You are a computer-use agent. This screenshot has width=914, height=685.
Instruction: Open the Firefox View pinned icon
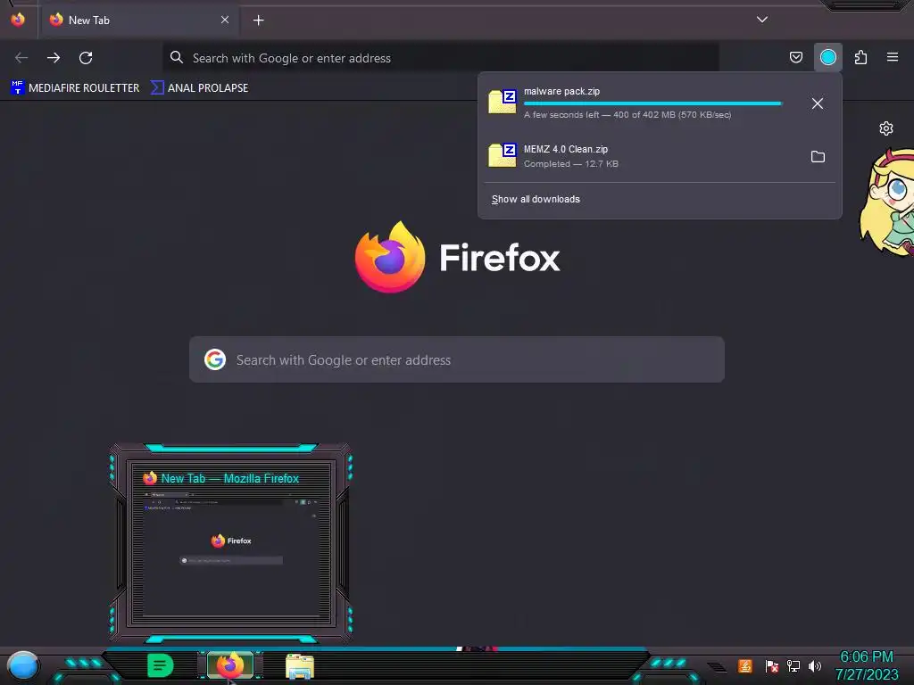coord(18,20)
